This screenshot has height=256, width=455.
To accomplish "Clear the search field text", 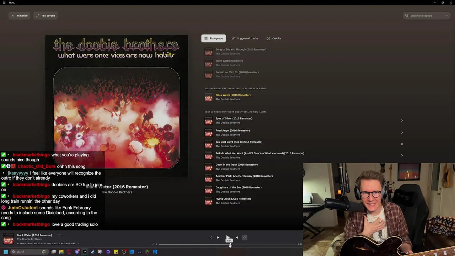I will 447,16.
